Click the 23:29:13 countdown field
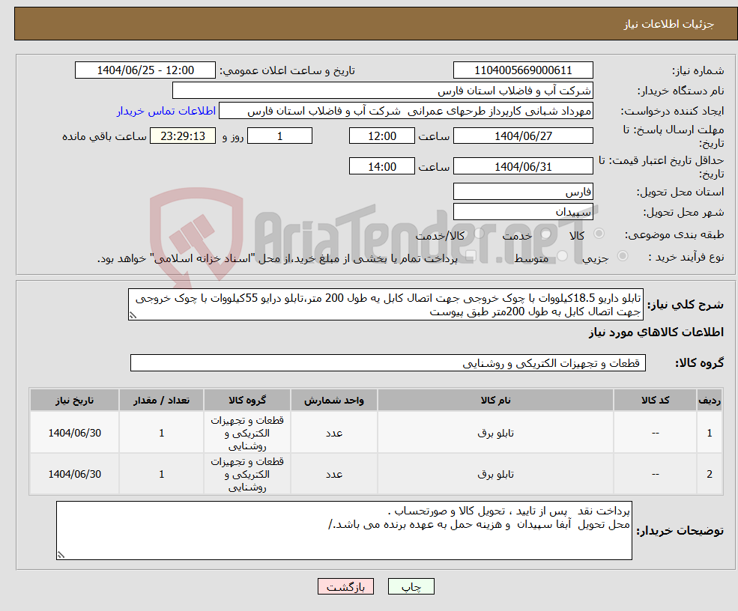The width and height of the screenshot is (738, 611). tap(183, 136)
